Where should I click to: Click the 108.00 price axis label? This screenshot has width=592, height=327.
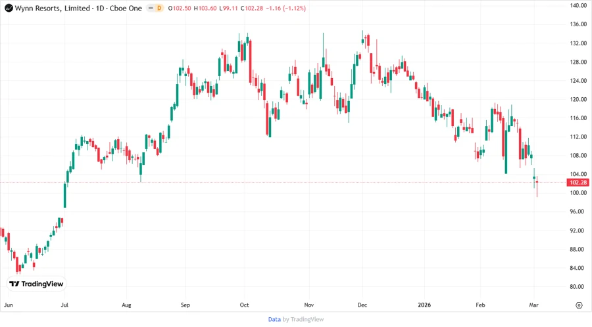[578, 155]
